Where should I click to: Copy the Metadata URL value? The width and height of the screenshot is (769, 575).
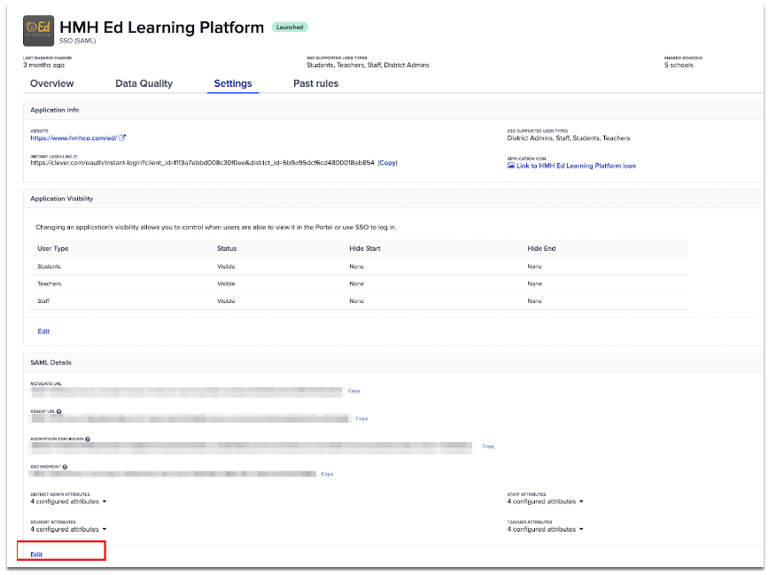(353, 391)
